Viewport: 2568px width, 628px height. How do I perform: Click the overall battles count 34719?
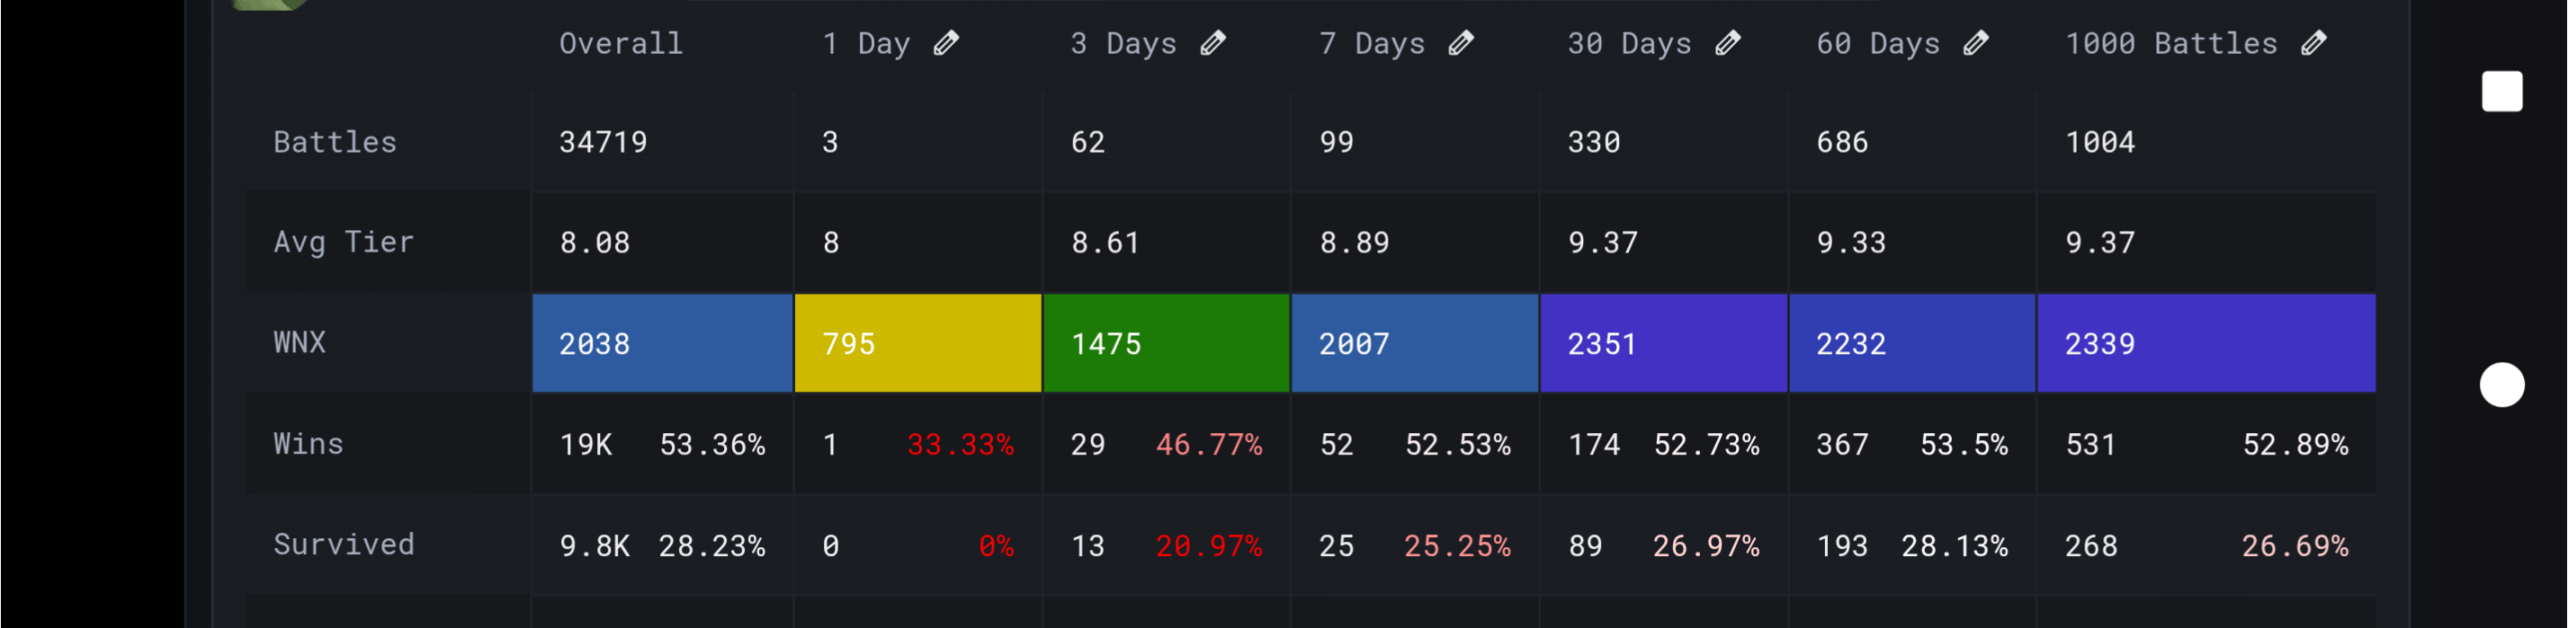point(604,142)
